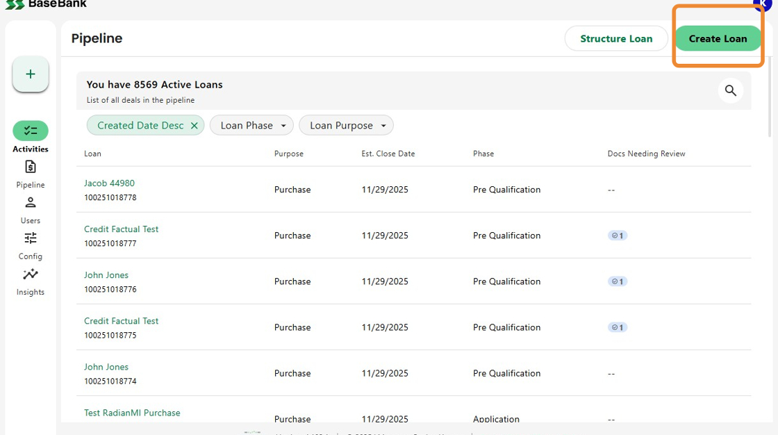Viewport: 778px width, 435px height.
Task: Open the Insights sidebar icon
Action: tap(31, 274)
